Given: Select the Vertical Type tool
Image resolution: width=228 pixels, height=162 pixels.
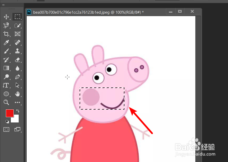Looking at the screenshot, I should click(x=6, y=85).
